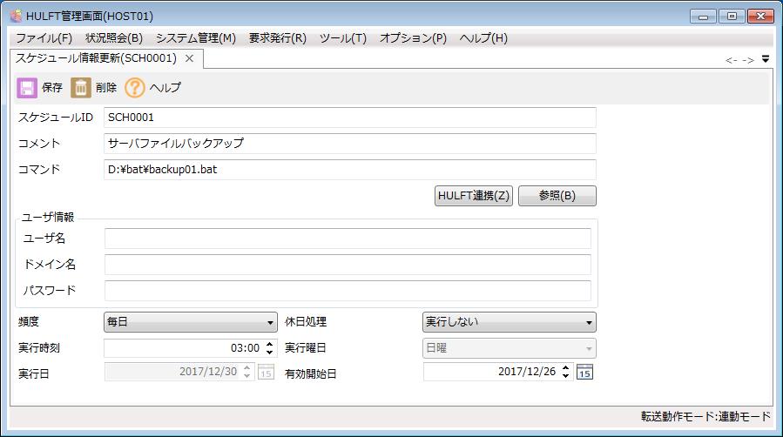Click the 有効開始日 label text
The image size is (783, 437).
click(x=311, y=373)
